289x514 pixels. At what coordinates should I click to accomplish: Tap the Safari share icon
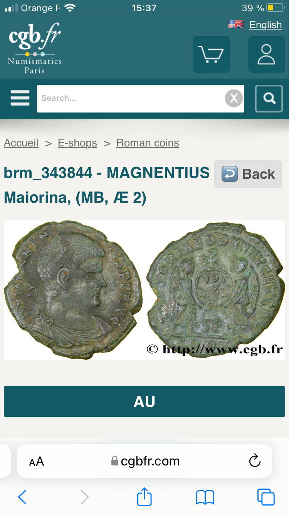pyautogui.click(x=144, y=497)
